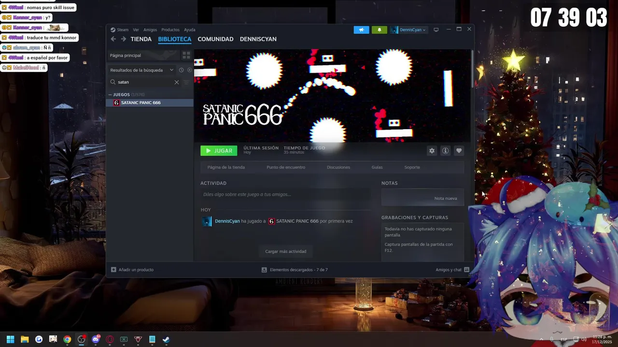This screenshot has height=347, width=618.
Task: Click 'Añadir un producto' at bottom
Action: [132, 270]
